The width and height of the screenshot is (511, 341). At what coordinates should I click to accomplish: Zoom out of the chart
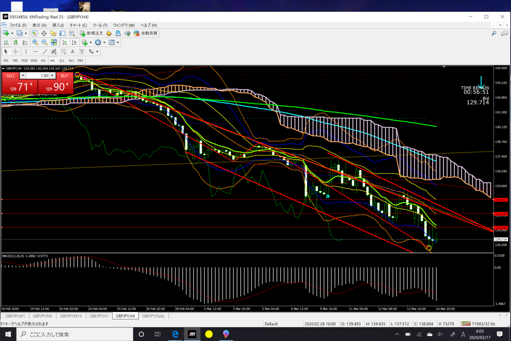[44, 42]
